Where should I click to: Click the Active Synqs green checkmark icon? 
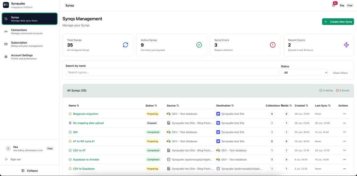[x=199, y=45]
